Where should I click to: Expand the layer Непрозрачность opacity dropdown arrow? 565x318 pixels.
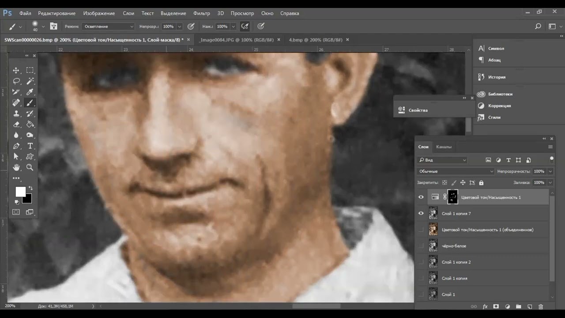click(x=550, y=171)
